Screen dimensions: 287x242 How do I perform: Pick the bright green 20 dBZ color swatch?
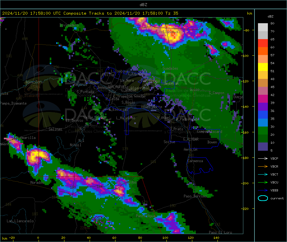pyautogui.click(x=263, y=130)
